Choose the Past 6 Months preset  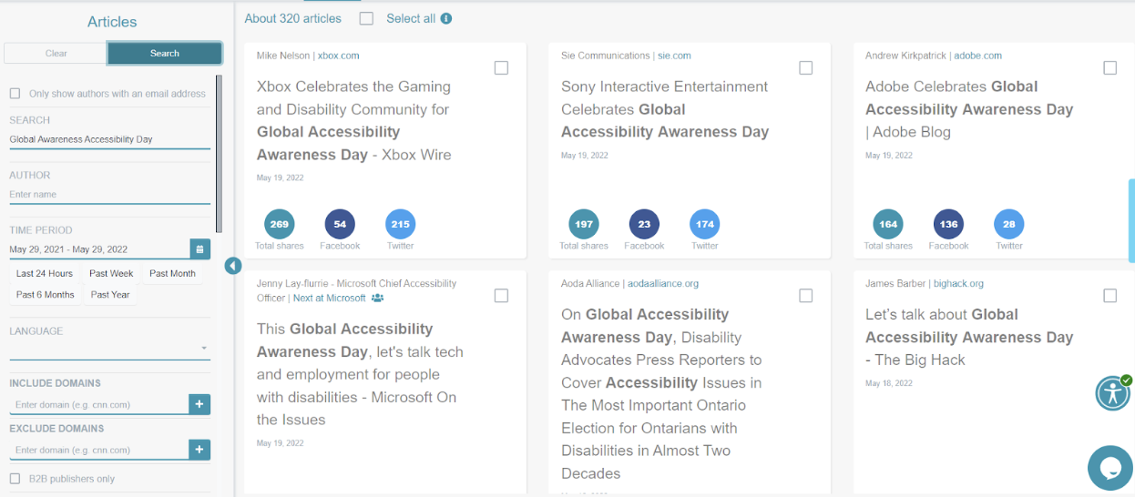click(x=46, y=295)
